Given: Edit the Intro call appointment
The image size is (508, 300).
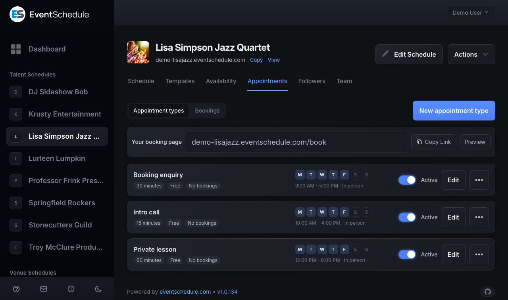Looking at the screenshot, I should (453, 217).
